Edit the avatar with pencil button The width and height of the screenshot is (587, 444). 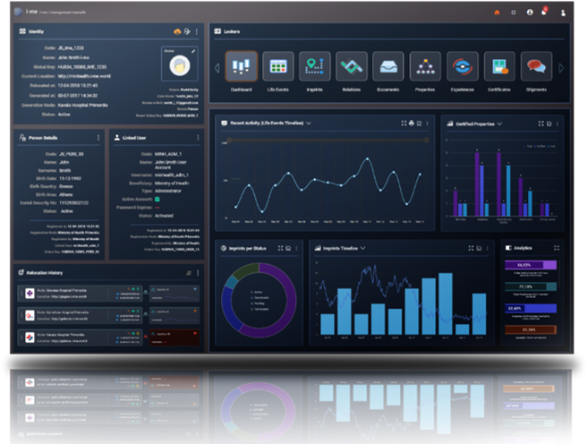[x=192, y=53]
